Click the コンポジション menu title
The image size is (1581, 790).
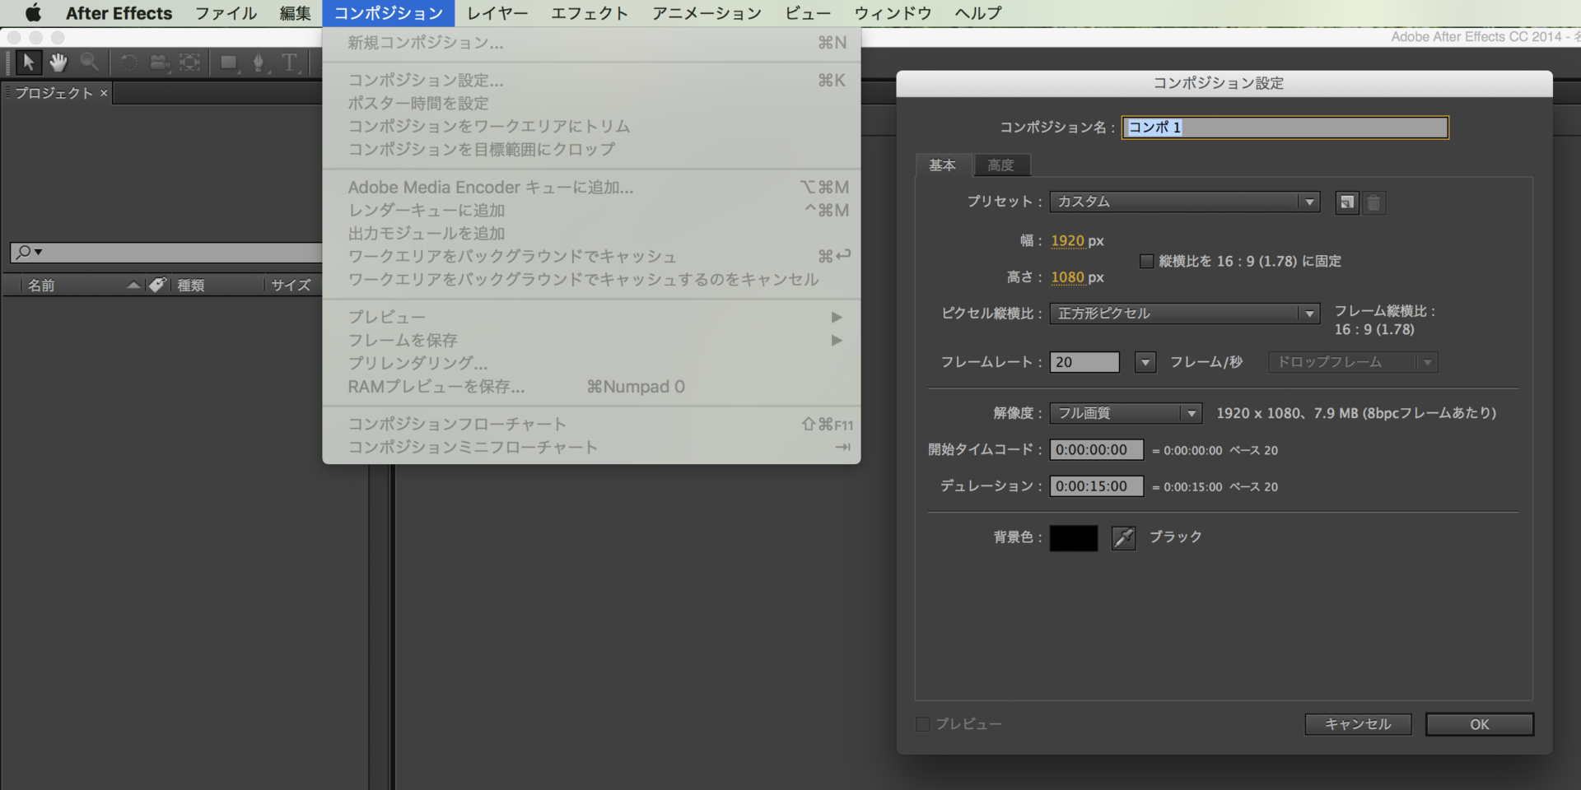coord(389,13)
